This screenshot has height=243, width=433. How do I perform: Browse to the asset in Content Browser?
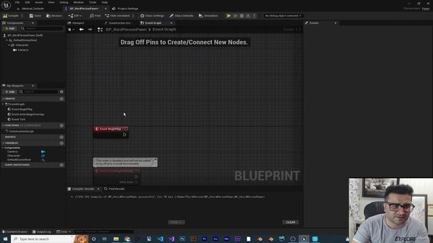pyautogui.click(x=54, y=16)
